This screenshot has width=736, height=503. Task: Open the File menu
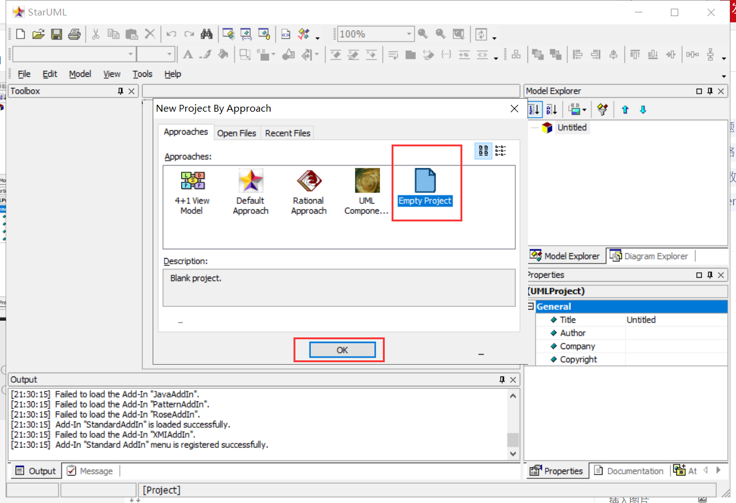[x=24, y=74]
